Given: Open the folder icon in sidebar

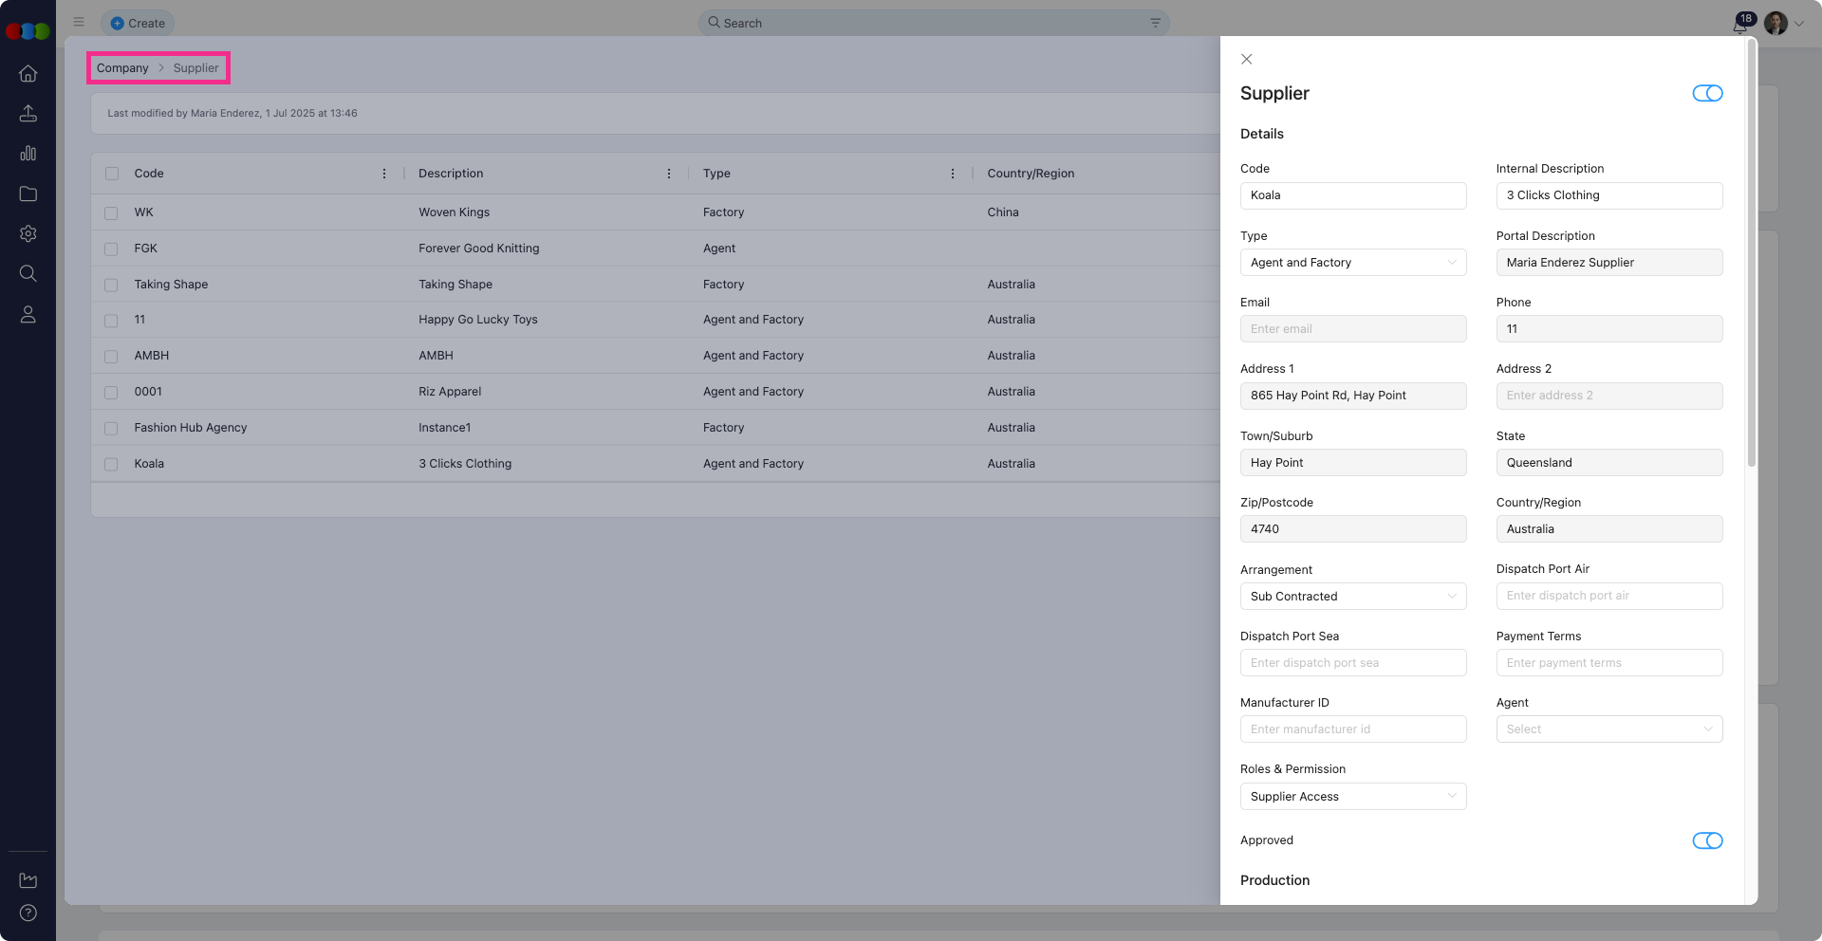Looking at the screenshot, I should coord(28,194).
